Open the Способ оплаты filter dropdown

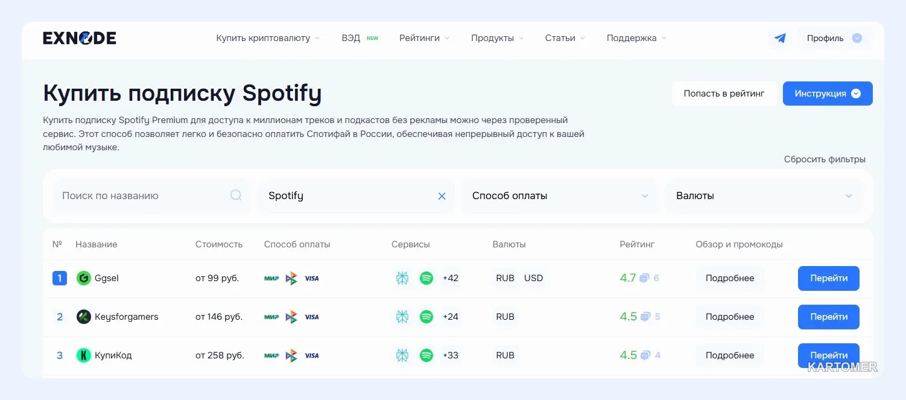click(x=560, y=196)
